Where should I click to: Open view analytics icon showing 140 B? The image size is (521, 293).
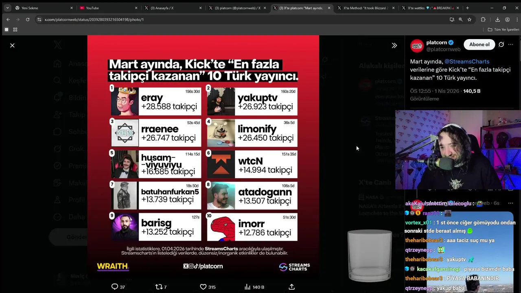[254, 287]
